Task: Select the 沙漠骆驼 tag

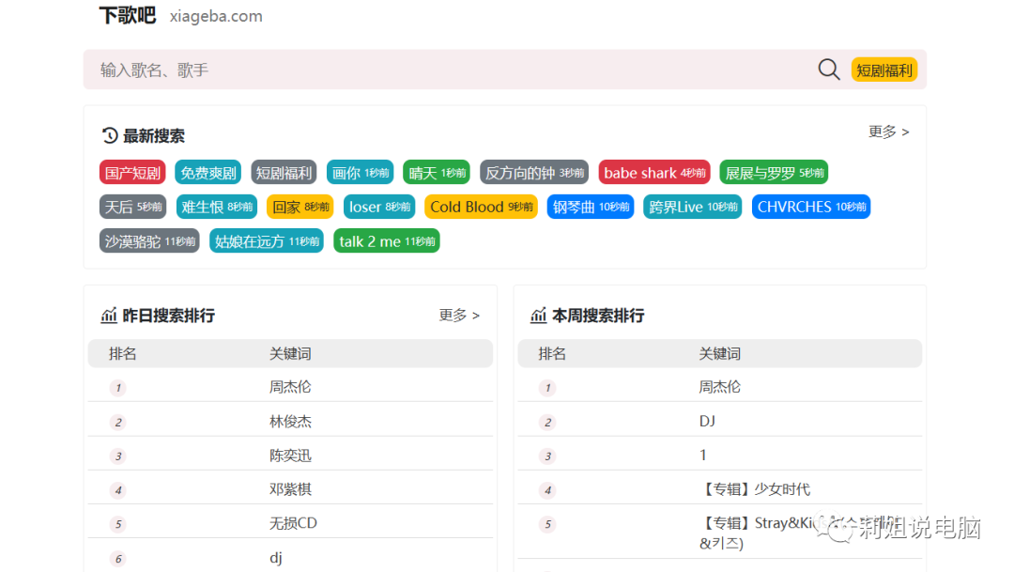Action: [x=149, y=241]
